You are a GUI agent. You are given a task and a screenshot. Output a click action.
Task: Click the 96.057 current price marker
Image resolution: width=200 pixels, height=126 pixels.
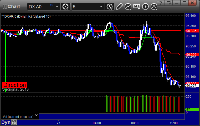(x=192, y=86)
